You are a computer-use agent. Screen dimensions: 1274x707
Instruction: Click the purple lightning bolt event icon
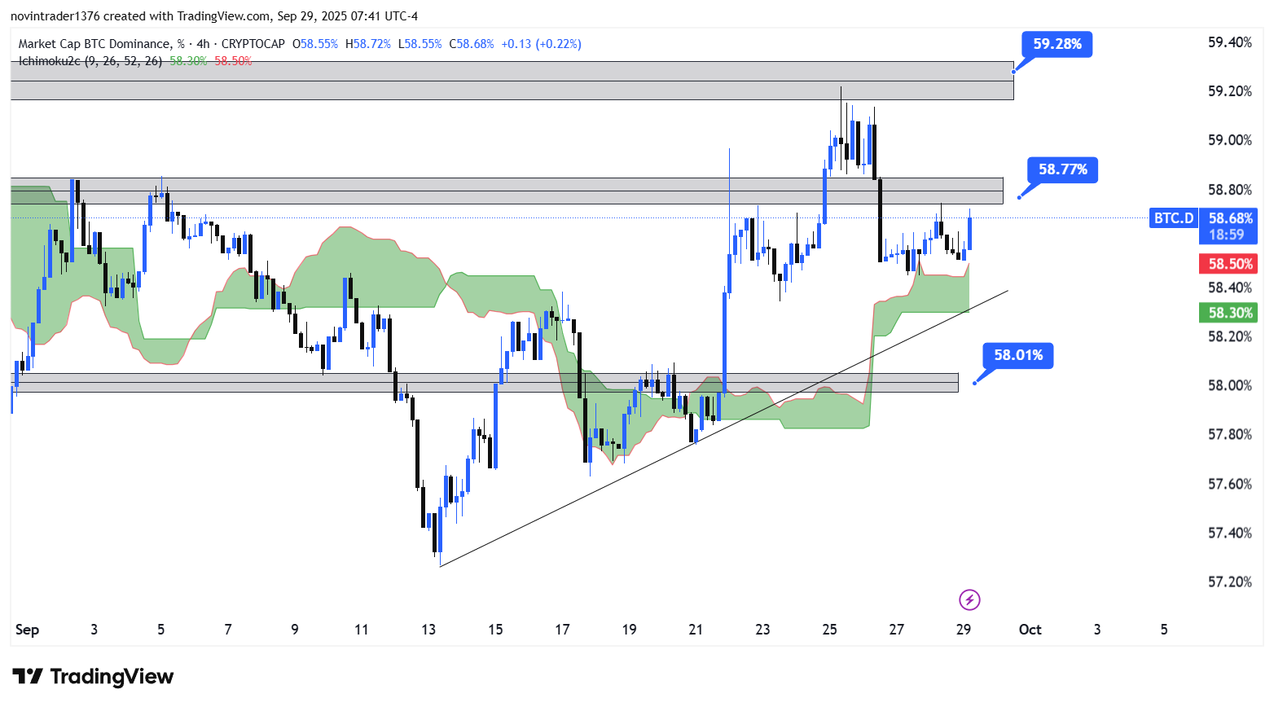click(969, 600)
